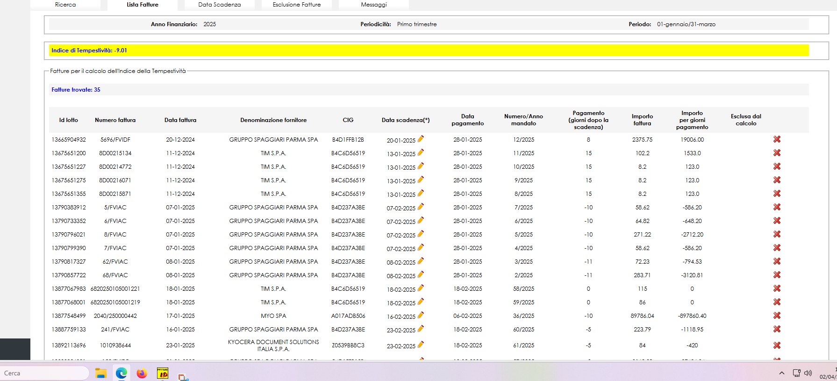The height and width of the screenshot is (381, 837).
Task: Click the Data scadenza column header
Action: pos(405,120)
